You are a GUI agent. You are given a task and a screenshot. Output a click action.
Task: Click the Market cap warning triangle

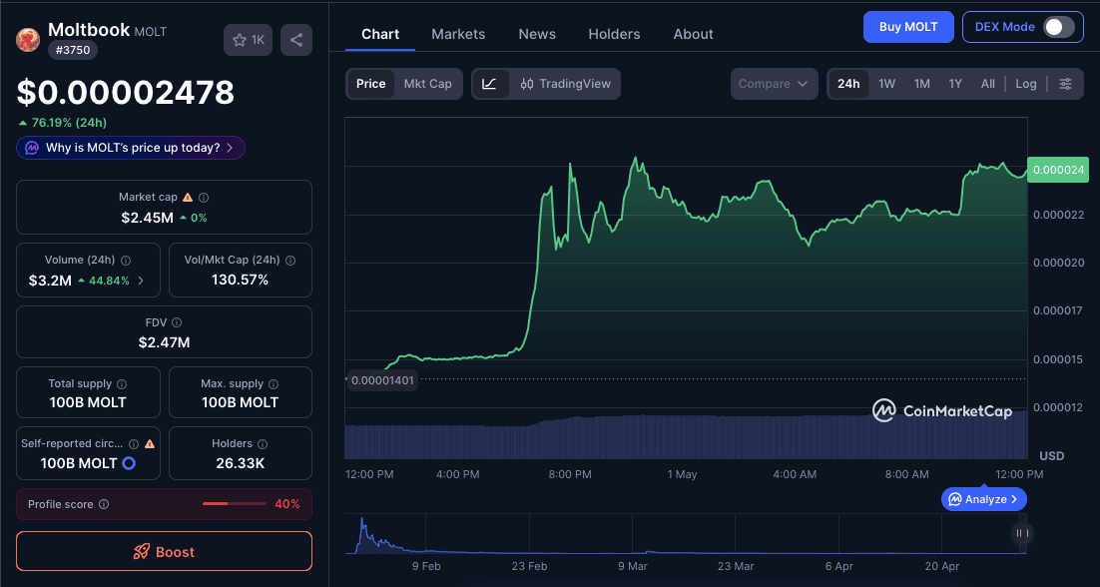coord(188,198)
